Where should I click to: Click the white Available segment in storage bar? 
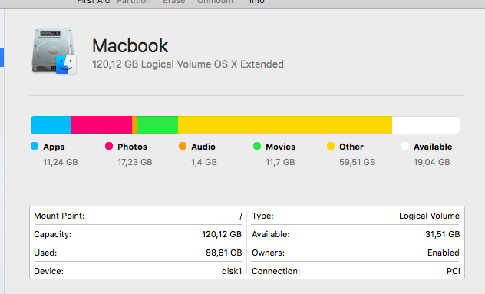(x=426, y=125)
